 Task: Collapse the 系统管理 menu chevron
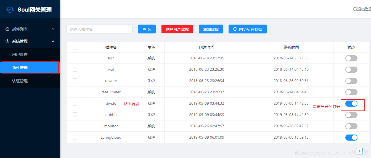(53, 41)
